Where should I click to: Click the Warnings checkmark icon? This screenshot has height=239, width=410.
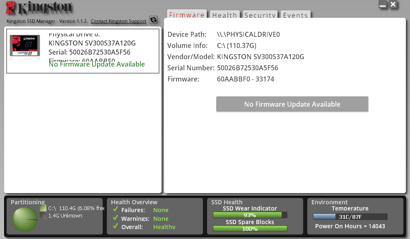pos(115,218)
